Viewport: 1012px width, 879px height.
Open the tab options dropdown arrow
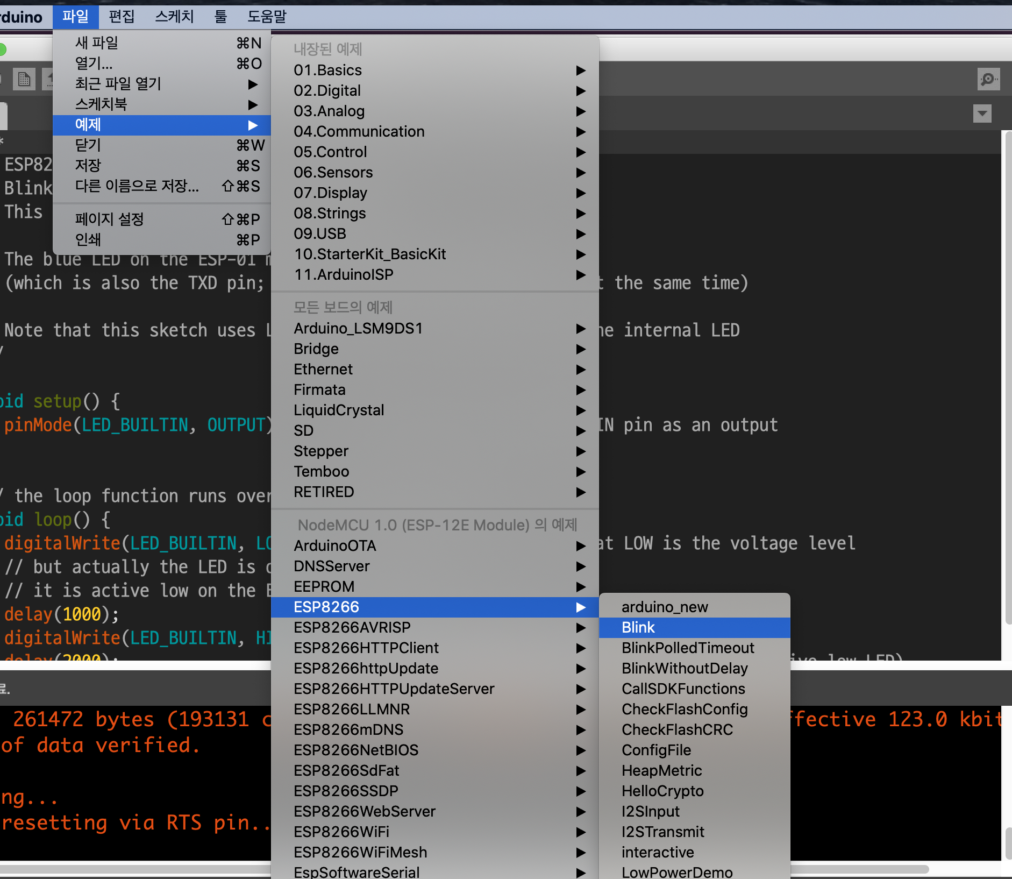pyautogui.click(x=982, y=114)
